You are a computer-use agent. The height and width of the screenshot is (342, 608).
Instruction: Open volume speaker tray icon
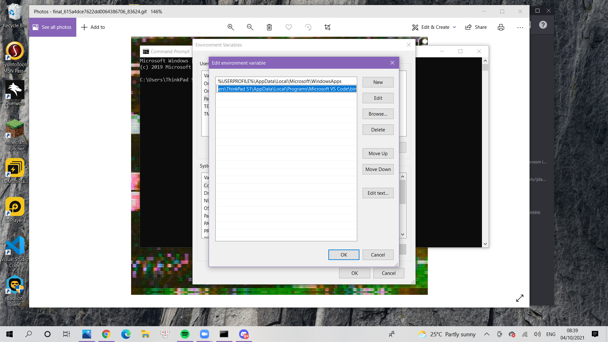pos(537,334)
